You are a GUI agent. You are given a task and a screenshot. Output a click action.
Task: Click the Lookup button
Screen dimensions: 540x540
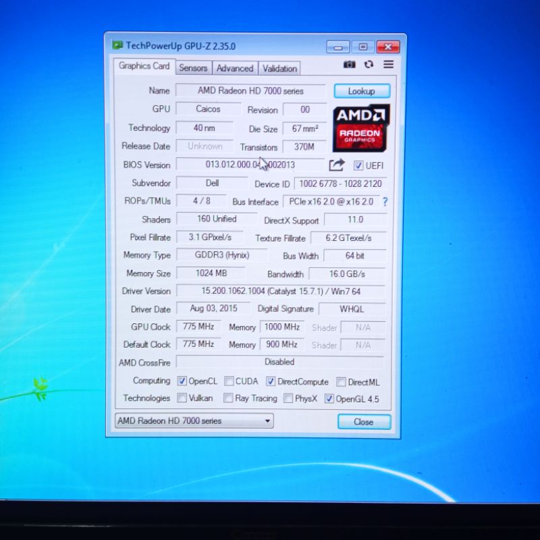point(361,91)
